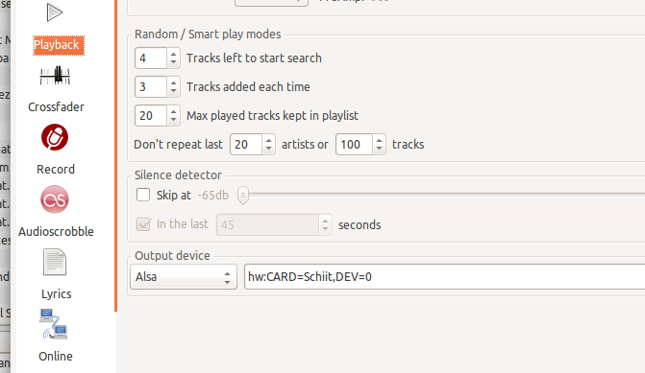The height and width of the screenshot is (373, 645).
Task: Click the silence detector -65db slider handle
Action: tap(243, 196)
